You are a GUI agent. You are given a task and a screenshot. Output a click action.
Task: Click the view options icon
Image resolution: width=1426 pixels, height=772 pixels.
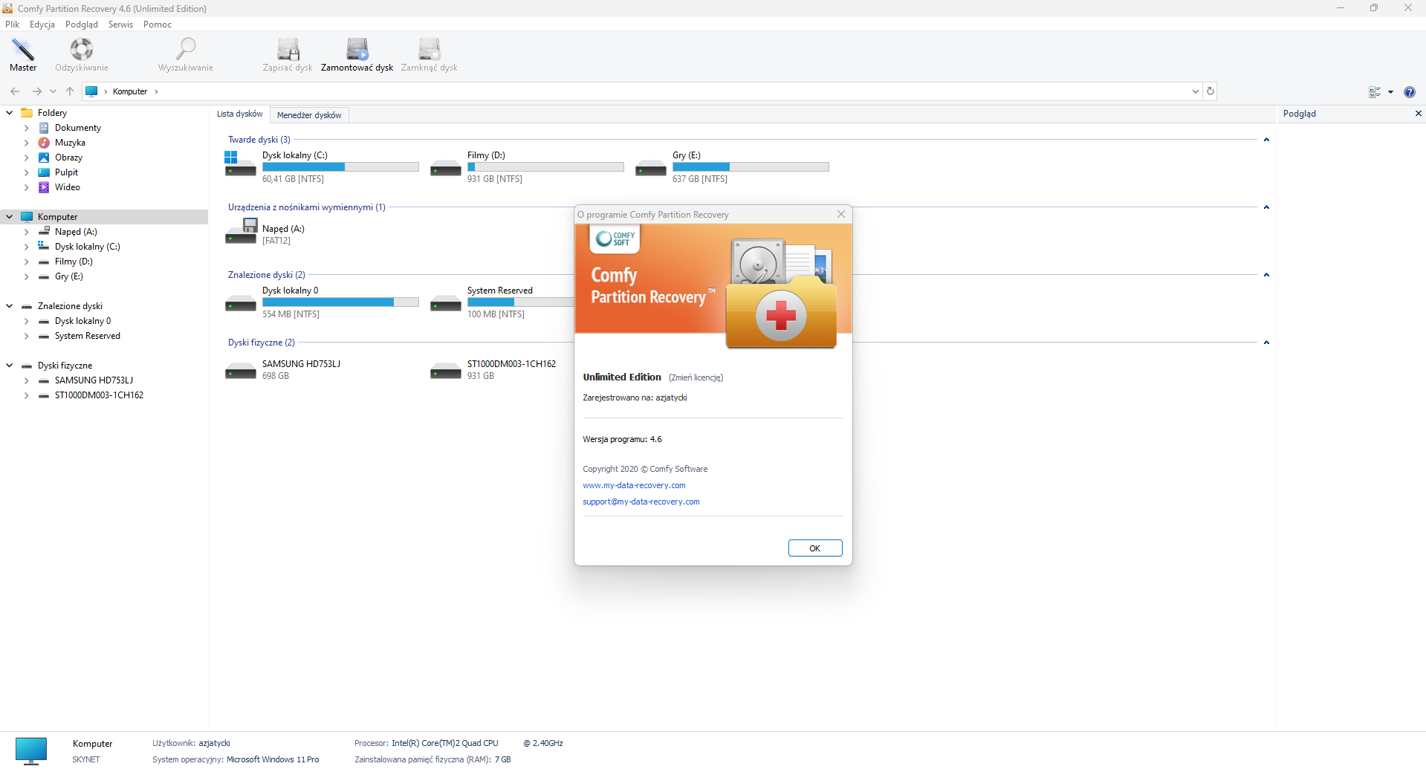pyautogui.click(x=1375, y=92)
